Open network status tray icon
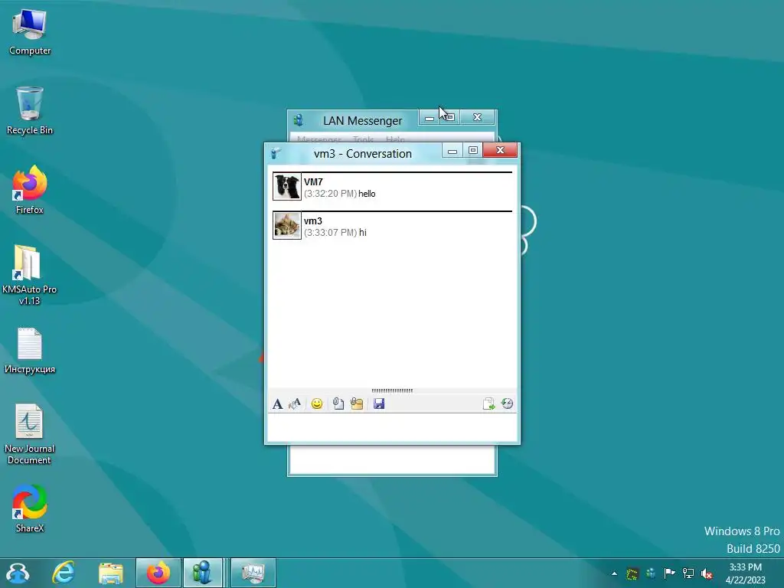784x588 pixels. (688, 573)
